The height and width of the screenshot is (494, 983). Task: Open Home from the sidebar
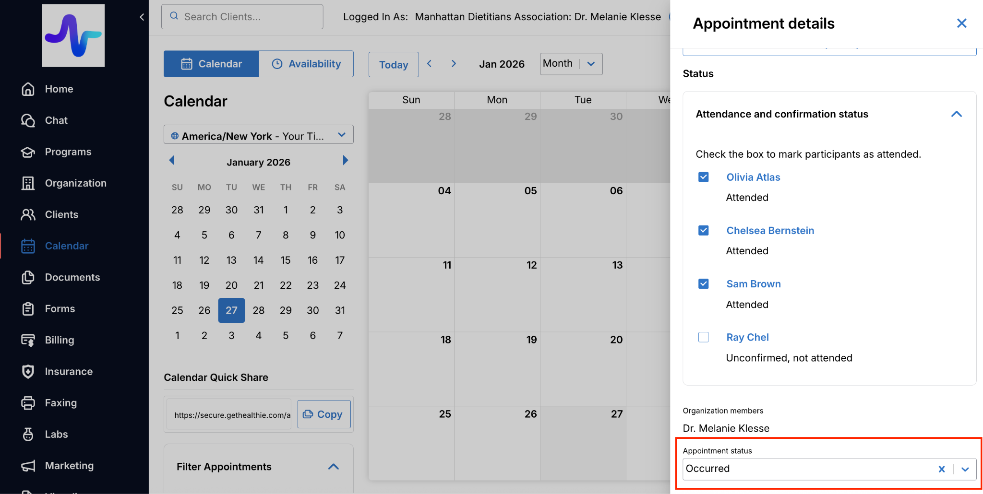point(59,89)
